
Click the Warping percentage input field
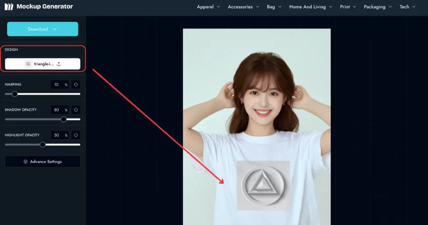(x=57, y=84)
